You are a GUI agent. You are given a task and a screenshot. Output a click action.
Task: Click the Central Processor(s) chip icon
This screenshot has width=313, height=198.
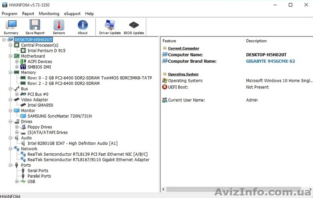point(17,45)
